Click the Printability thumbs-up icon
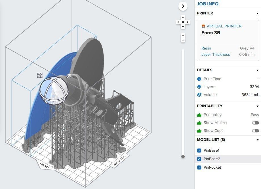This screenshot has width=261, height=189. click(x=199, y=115)
